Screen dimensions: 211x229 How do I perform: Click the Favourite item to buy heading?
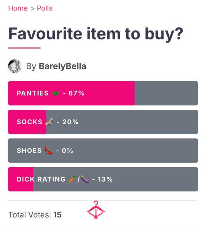click(x=96, y=34)
